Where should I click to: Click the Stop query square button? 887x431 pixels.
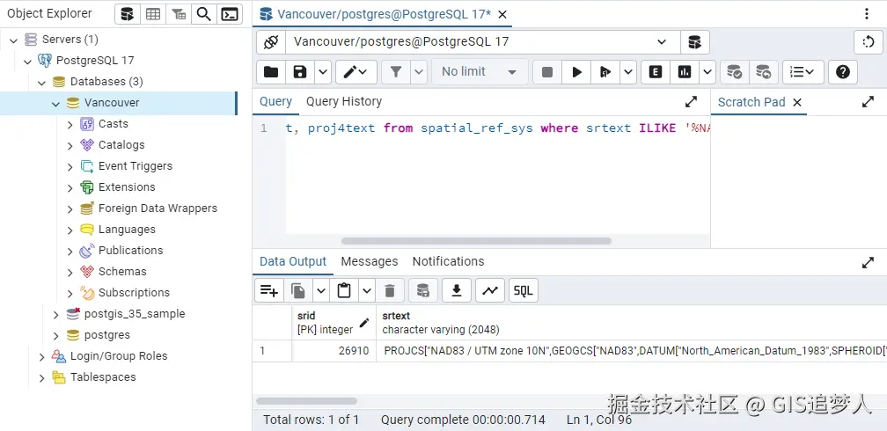pyautogui.click(x=547, y=72)
